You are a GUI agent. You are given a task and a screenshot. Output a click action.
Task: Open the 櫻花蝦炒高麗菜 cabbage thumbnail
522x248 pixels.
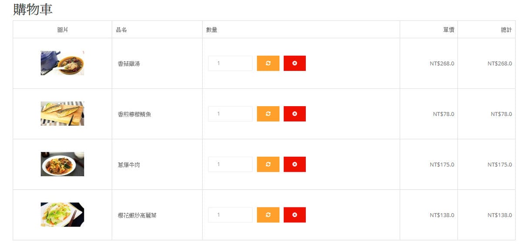click(x=62, y=214)
